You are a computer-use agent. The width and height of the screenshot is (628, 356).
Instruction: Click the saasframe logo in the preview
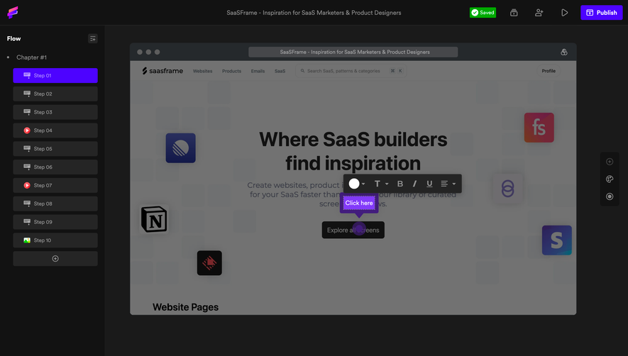click(x=162, y=71)
